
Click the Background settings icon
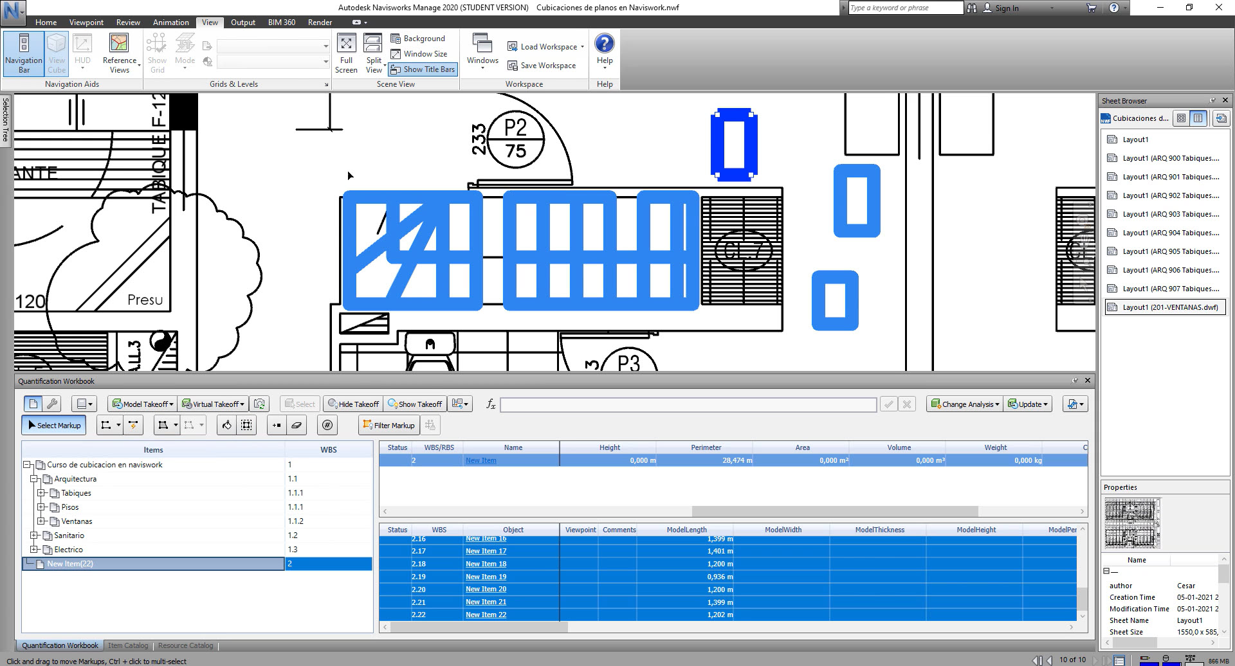[396, 39]
